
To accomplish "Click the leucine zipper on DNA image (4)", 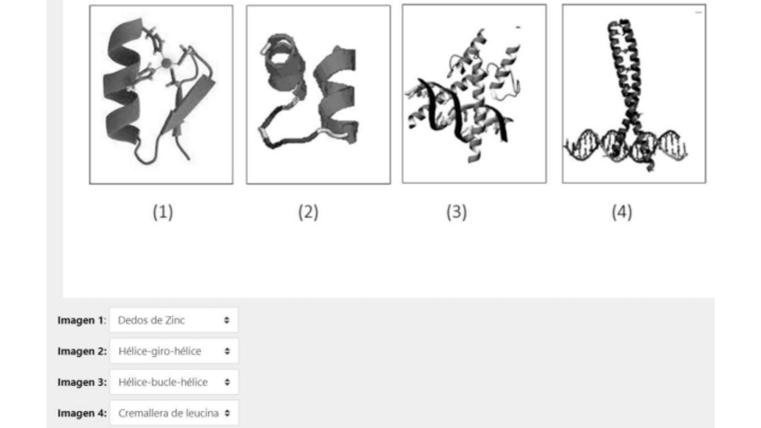I will 634,93.
